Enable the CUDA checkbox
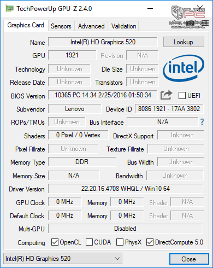The width and height of the screenshot is (213, 268). point(89,242)
